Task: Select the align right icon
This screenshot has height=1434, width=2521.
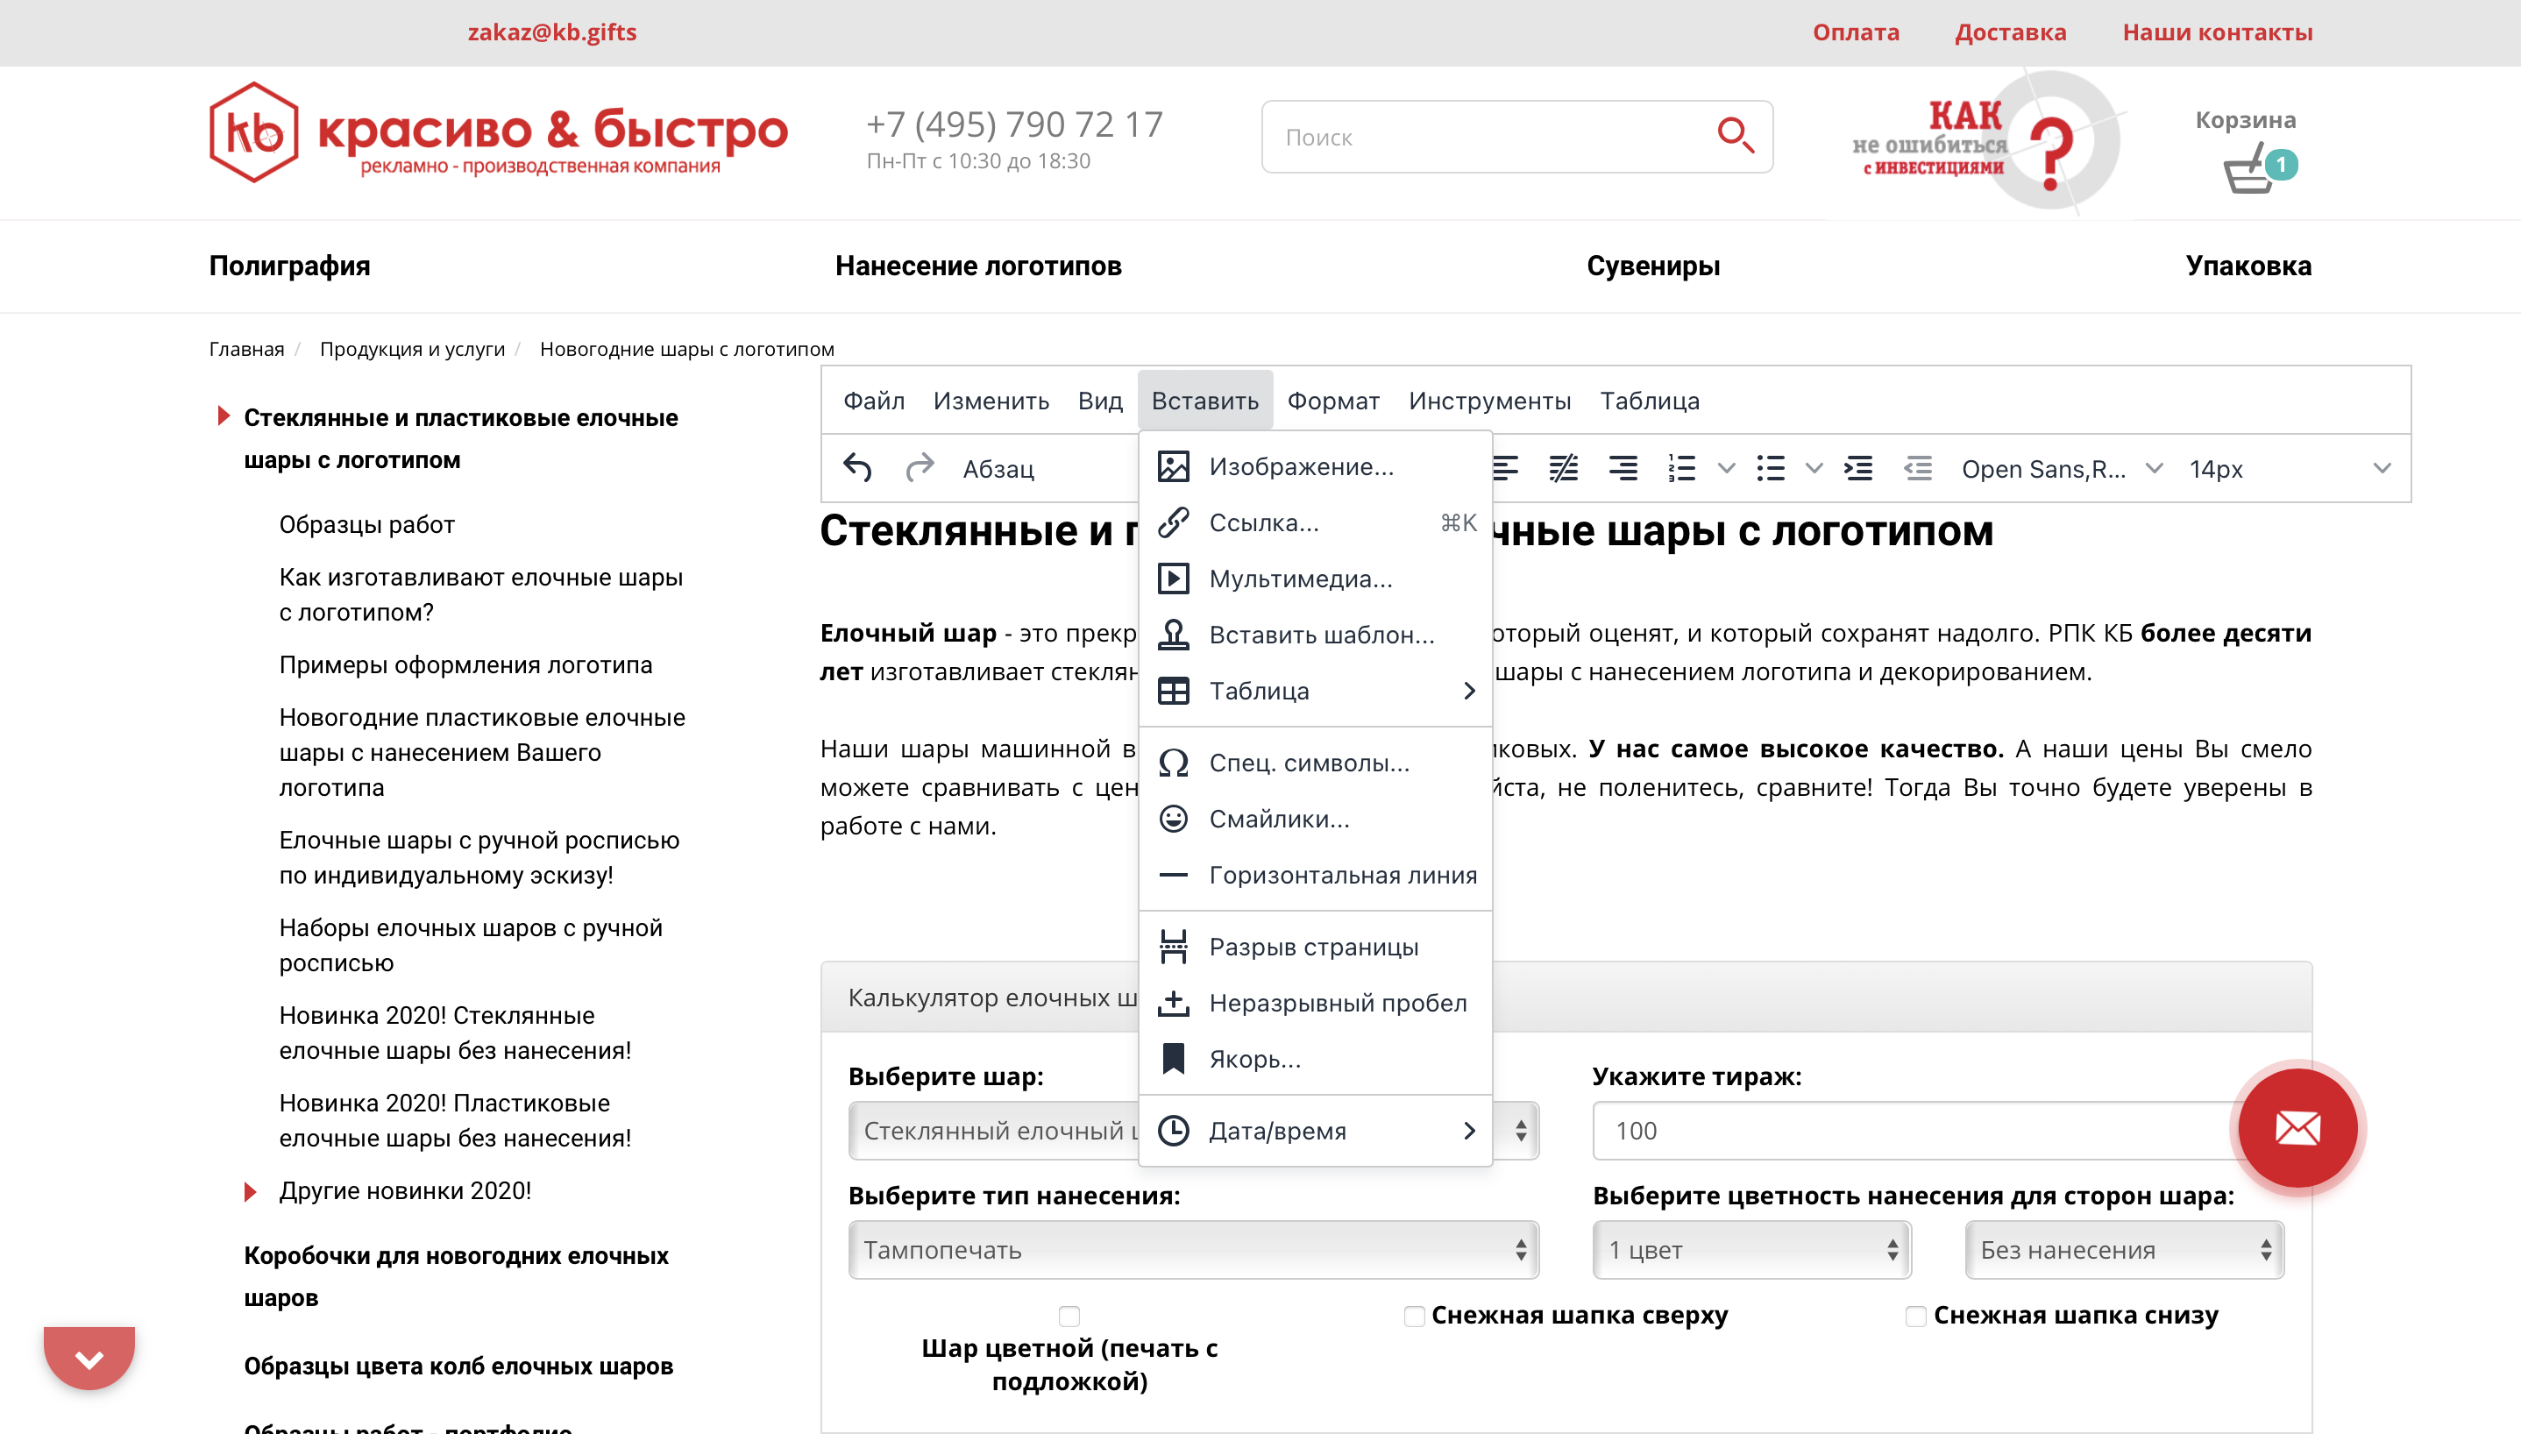Action: 1623,468
